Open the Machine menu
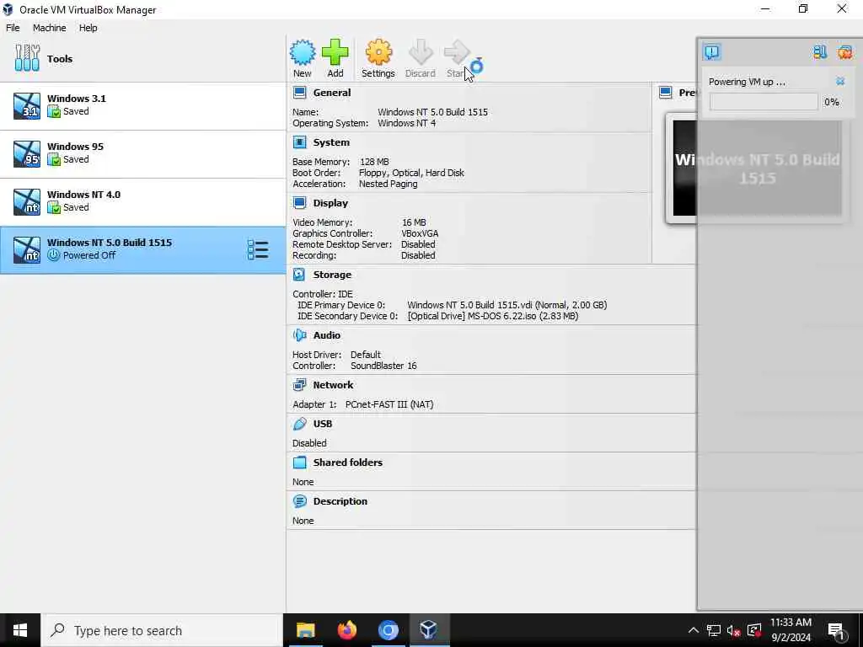The height and width of the screenshot is (647, 863). point(49,28)
